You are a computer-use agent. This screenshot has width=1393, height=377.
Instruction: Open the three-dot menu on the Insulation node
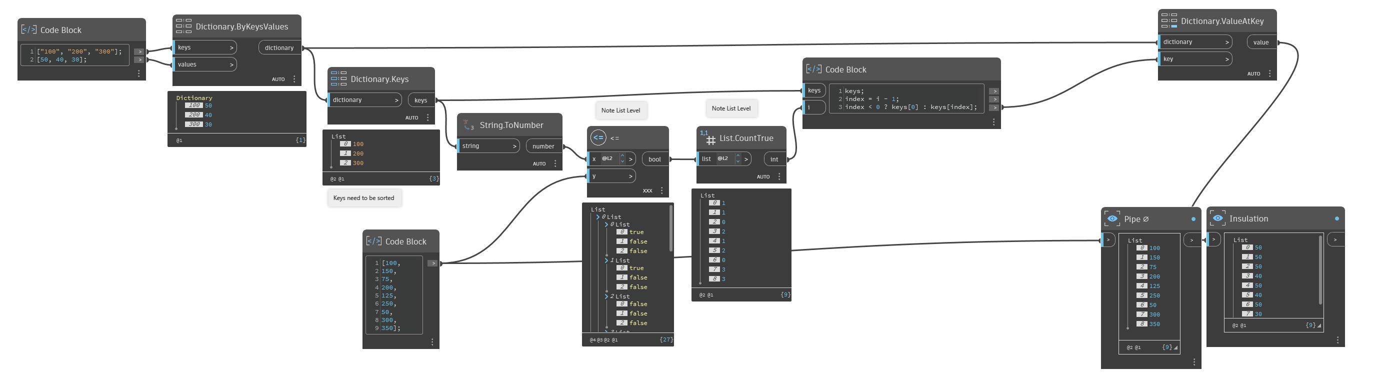point(1338,339)
